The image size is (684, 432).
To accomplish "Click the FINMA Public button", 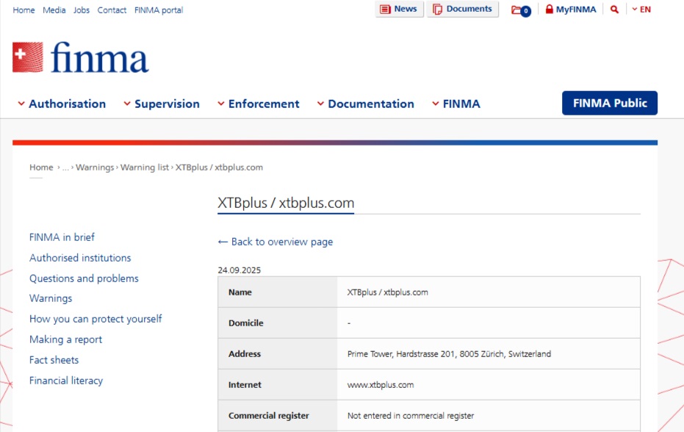I will (609, 103).
